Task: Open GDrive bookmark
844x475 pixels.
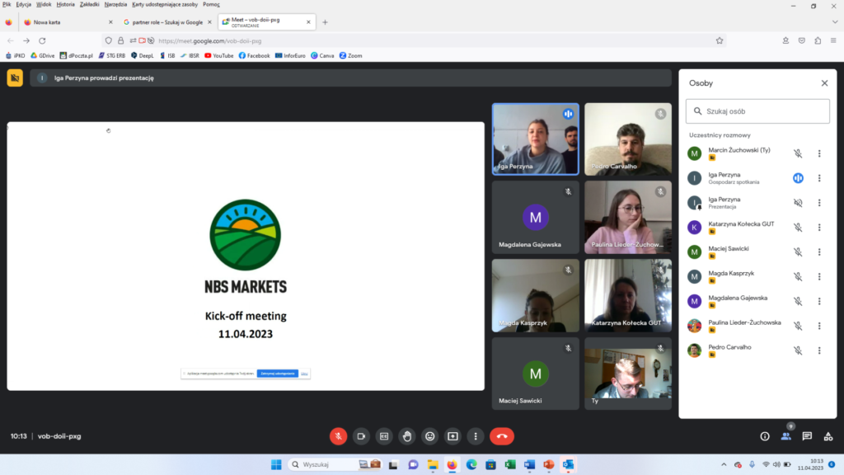Action: 43,55
